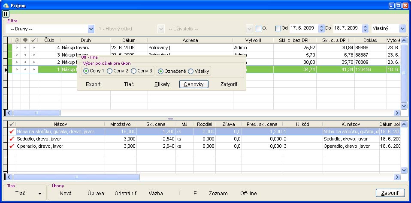The image size is (411, 203).
Task: Click the checkmark column header in upper table
Action: (x=33, y=40)
